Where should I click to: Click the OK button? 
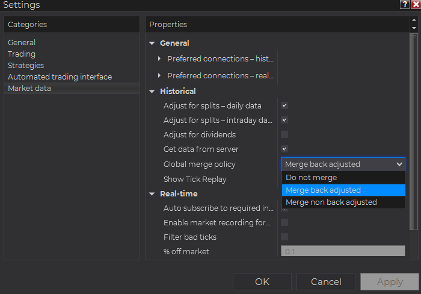[262, 281]
